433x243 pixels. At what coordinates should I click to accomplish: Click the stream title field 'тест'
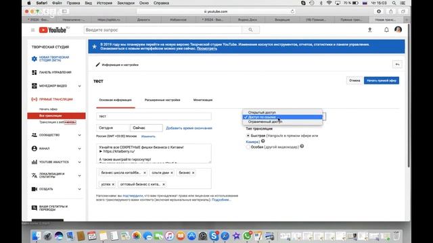click(x=154, y=116)
